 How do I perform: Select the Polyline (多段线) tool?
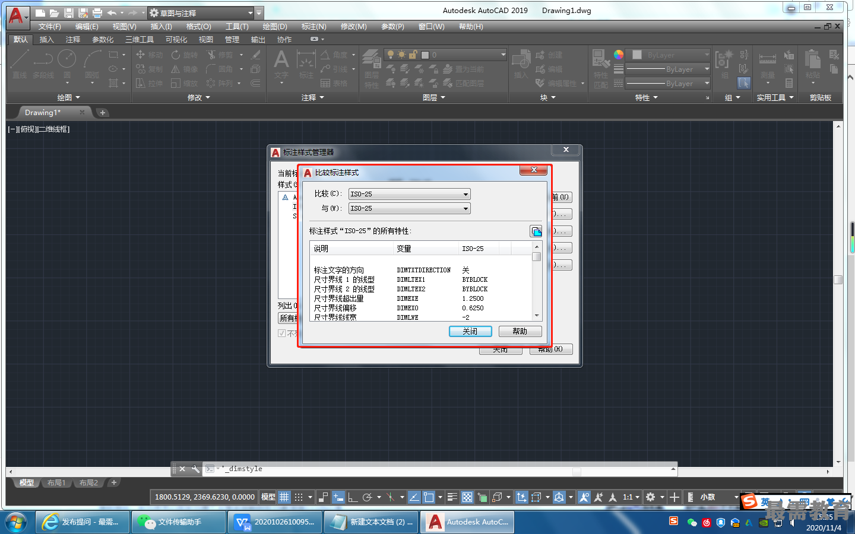tap(43, 64)
